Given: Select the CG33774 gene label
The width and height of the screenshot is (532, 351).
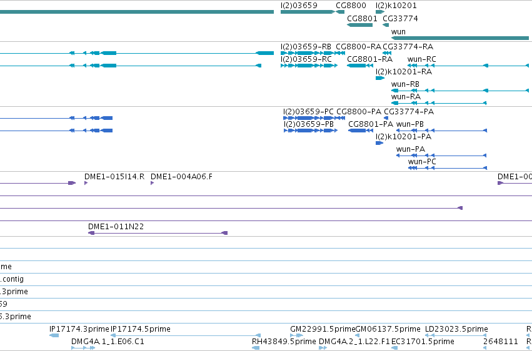Looking at the screenshot, I should click(400, 18).
